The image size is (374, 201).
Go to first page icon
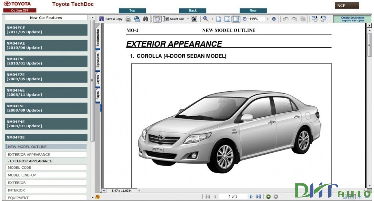[x=207, y=197]
